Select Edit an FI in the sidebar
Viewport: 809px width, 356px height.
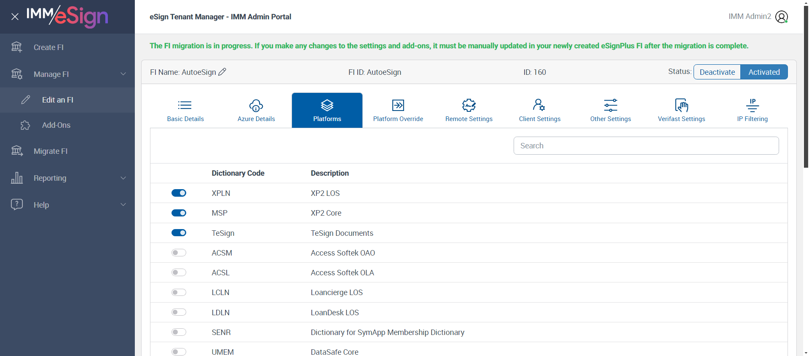67,100
